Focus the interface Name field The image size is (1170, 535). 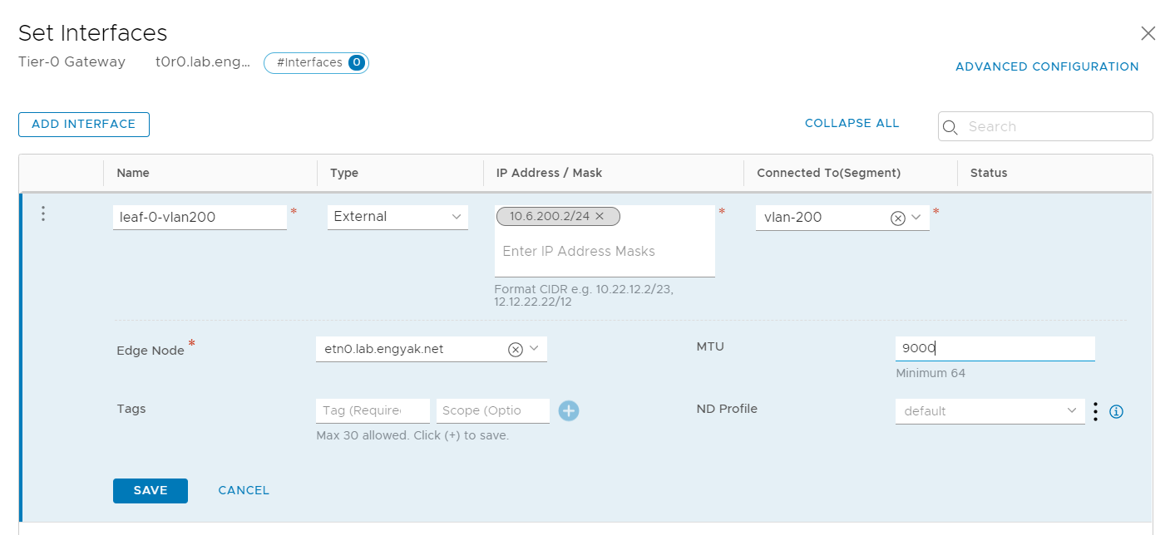(x=200, y=218)
